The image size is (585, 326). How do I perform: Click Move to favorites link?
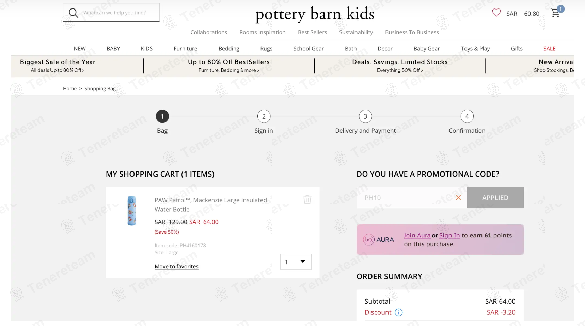(x=176, y=267)
